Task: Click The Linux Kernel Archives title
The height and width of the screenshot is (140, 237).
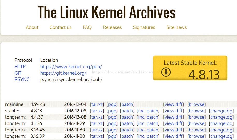Action: coord(106,12)
